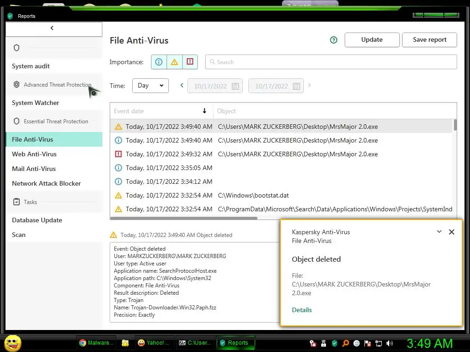The height and width of the screenshot is (352, 470).
Task: Open Database Update reports
Action: 37,220
